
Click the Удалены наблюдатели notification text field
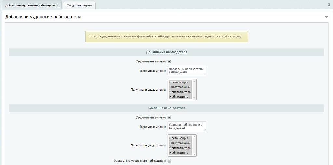pos(186,126)
